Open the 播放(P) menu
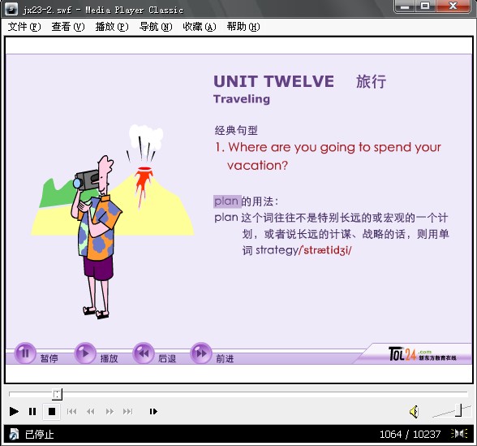Screen dimensions: 477x446 tap(112, 27)
